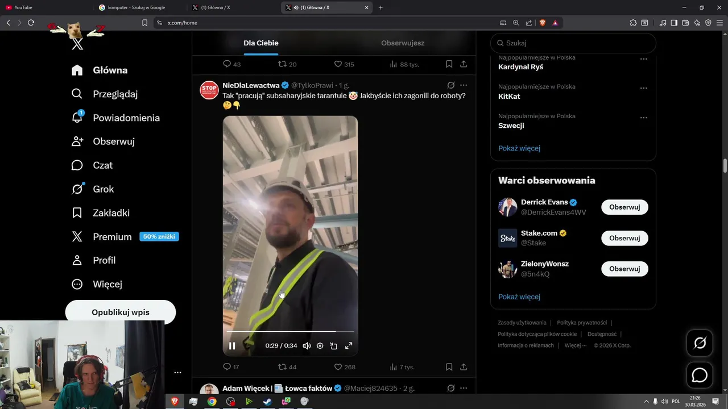Switch to YouTube browser tab
The image size is (728, 409).
(45, 7)
